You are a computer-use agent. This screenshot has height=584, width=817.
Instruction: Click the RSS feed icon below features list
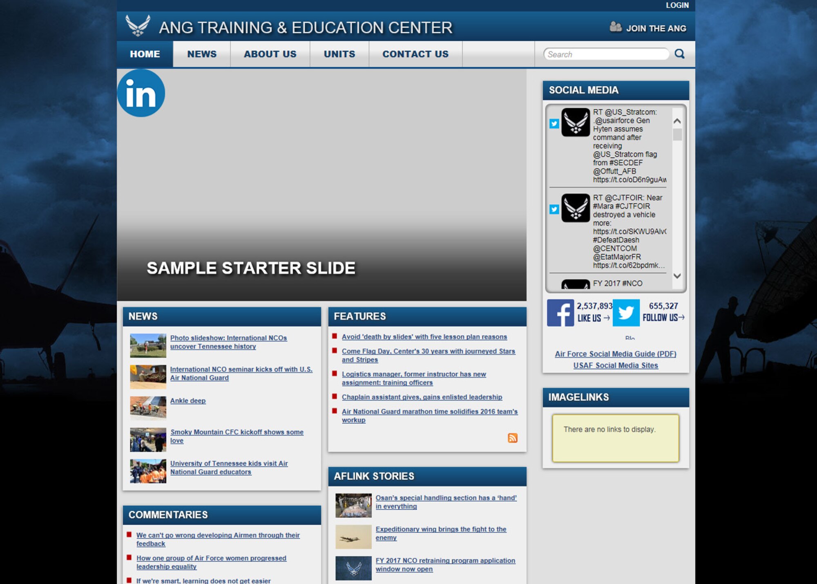513,438
